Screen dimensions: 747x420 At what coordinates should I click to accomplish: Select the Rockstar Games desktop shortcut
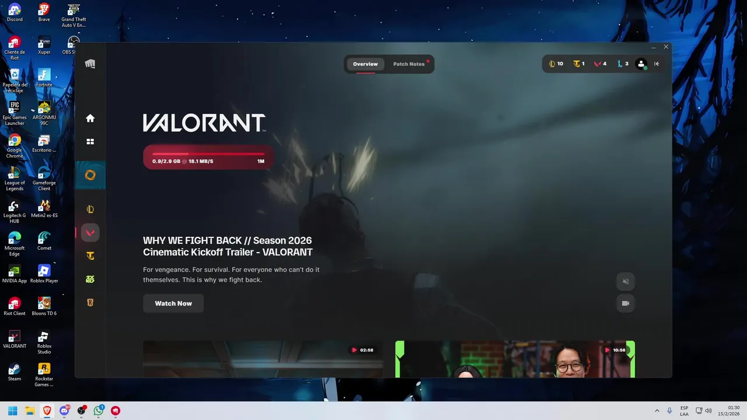pyautogui.click(x=44, y=374)
